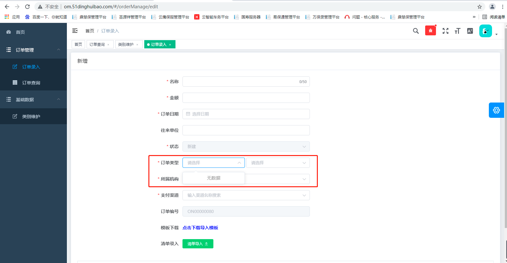Screen dimensions: 507x263
Task: Focus the 金额 input field
Action: (x=246, y=98)
